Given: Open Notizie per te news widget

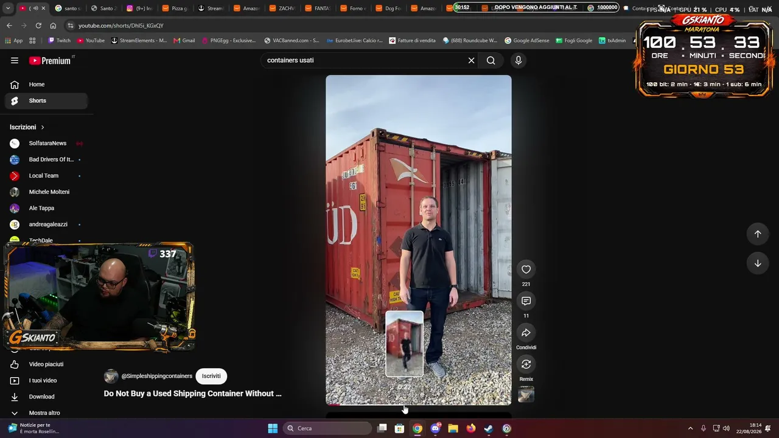Looking at the screenshot, I should [x=33, y=428].
